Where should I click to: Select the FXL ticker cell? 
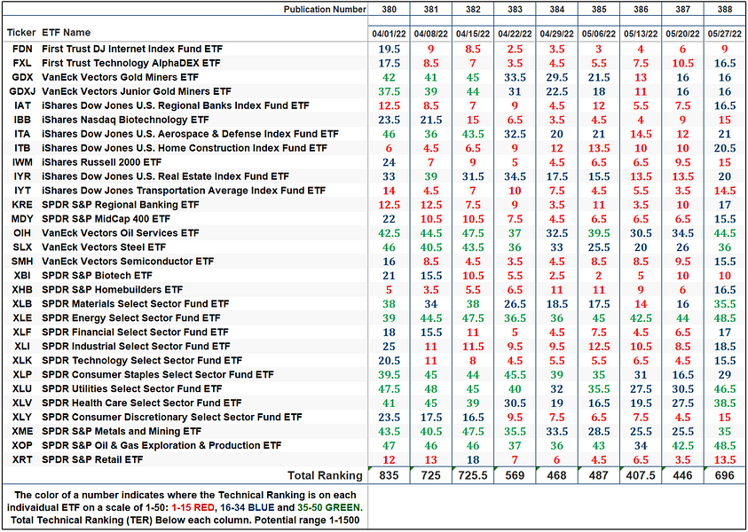point(22,64)
